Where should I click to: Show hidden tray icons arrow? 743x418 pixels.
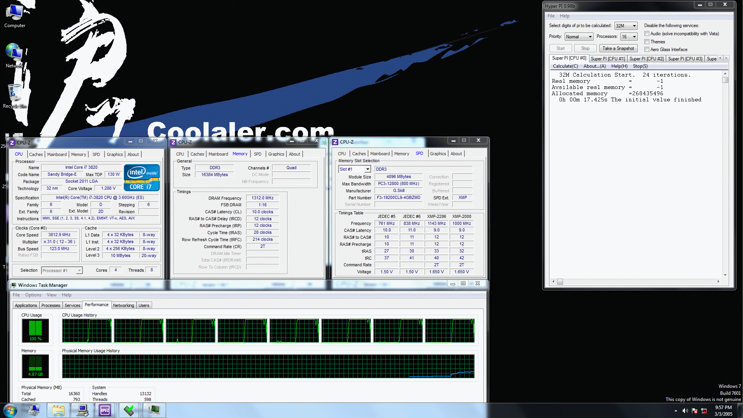click(x=676, y=411)
